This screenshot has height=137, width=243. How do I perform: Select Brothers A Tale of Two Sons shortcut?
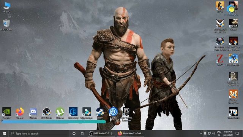point(233,79)
